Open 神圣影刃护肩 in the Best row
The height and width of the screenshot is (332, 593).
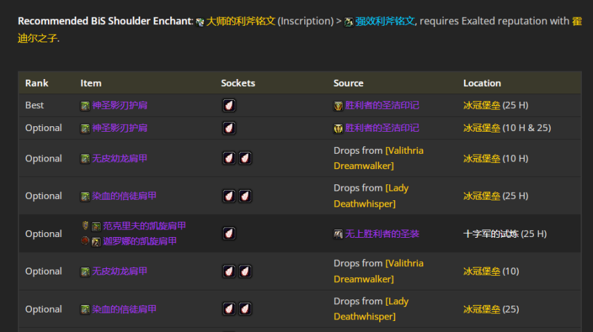point(119,105)
